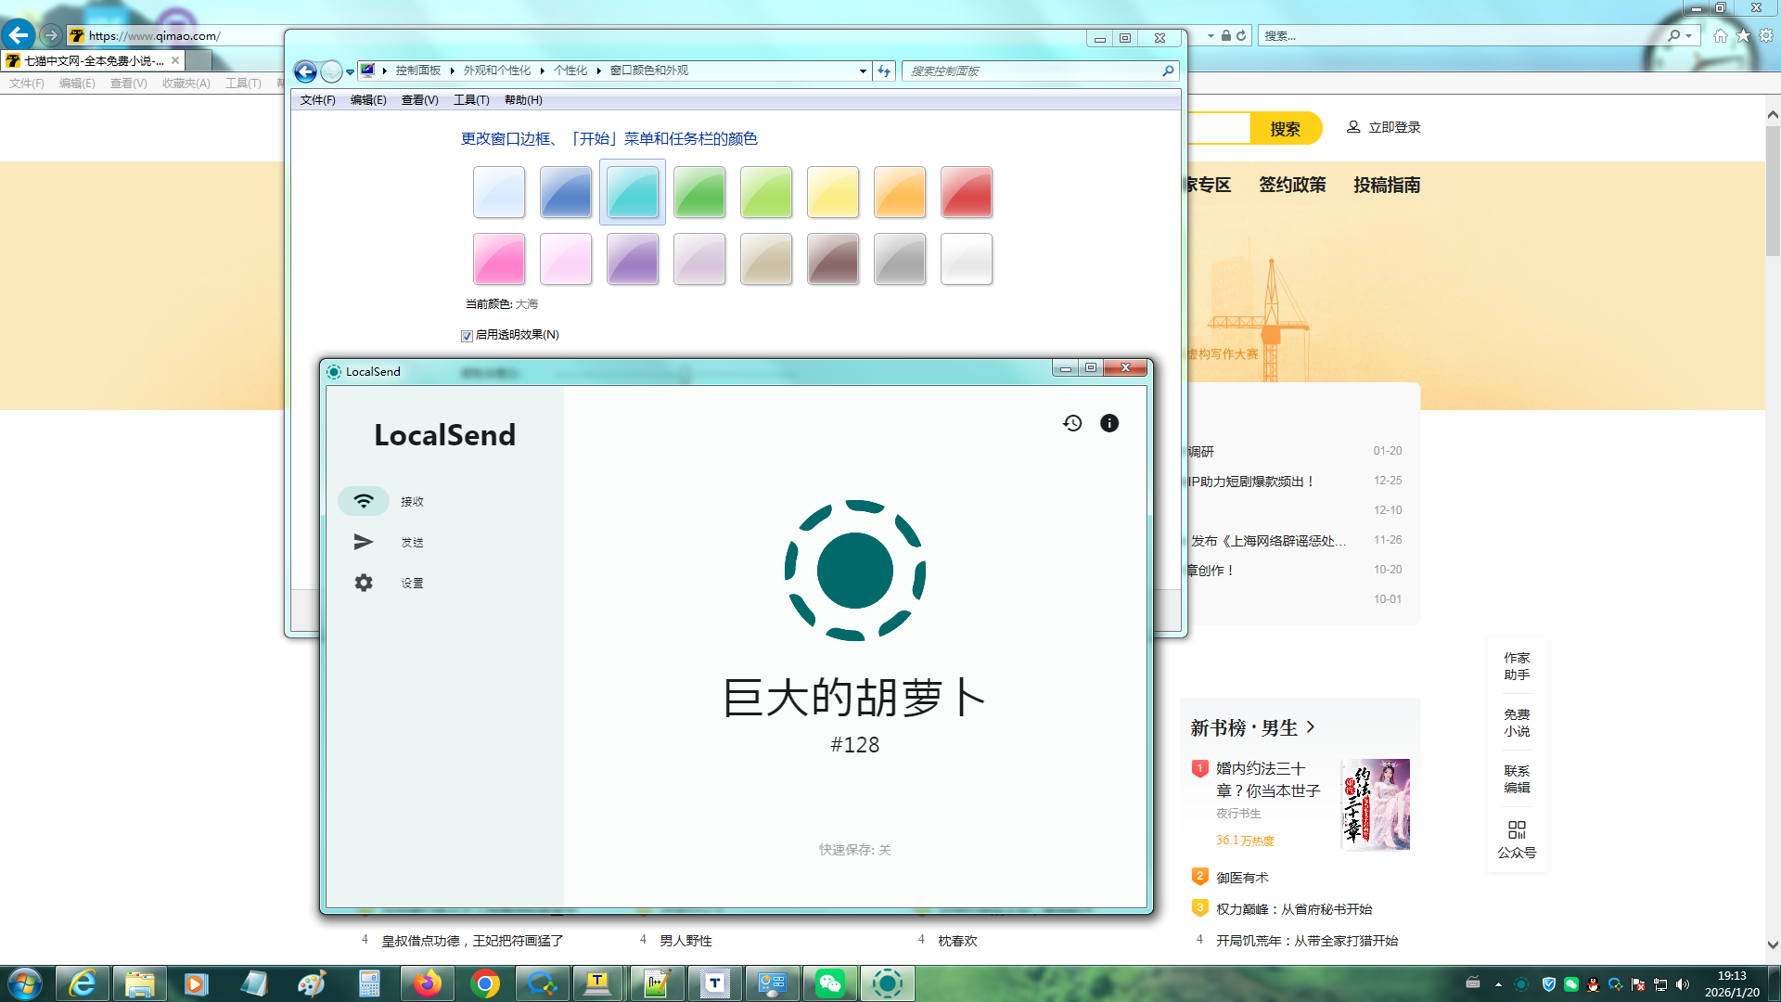Choose the red window color swatch
The height and width of the screenshot is (1002, 1781).
967,192
